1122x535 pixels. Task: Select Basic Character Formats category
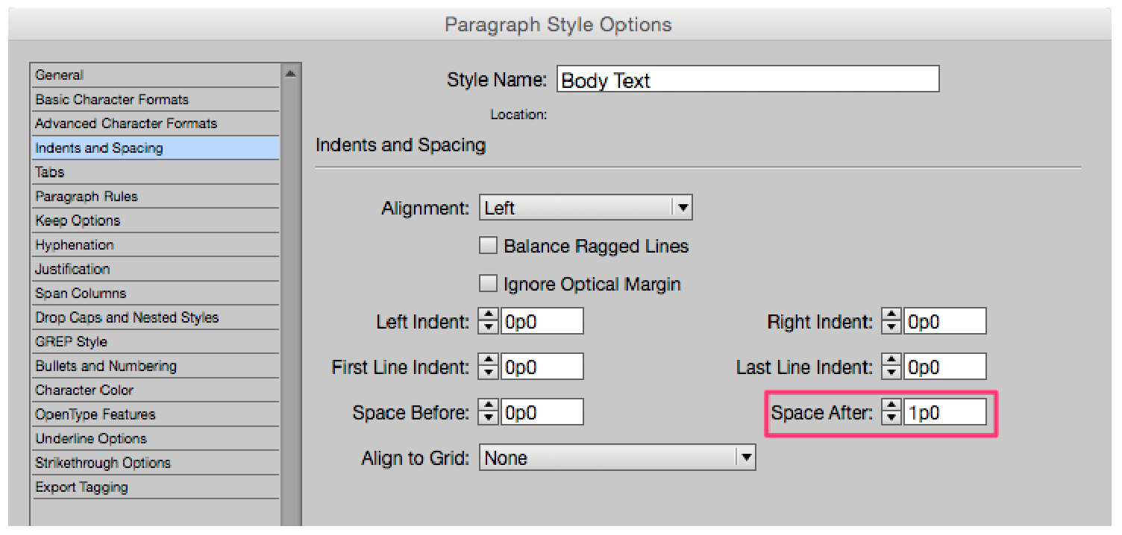[x=112, y=99]
